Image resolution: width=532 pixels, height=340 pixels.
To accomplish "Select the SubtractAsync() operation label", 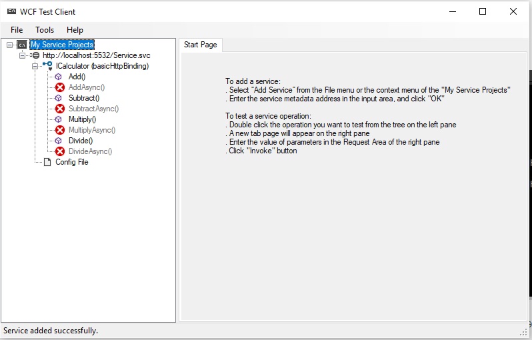I will (x=93, y=109).
